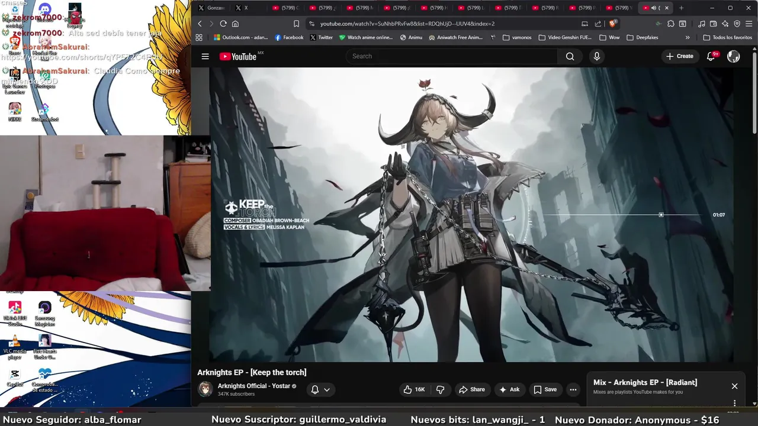Open Brave desktop shortcut
The height and width of the screenshot is (426, 758).
(x=15, y=46)
